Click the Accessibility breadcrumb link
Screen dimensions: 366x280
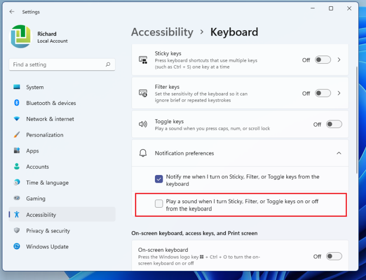pos(162,32)
